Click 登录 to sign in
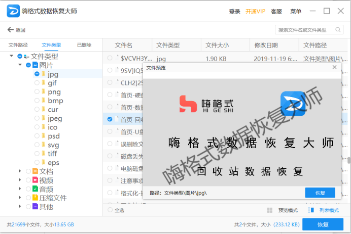351x234 pixels. 234,12
